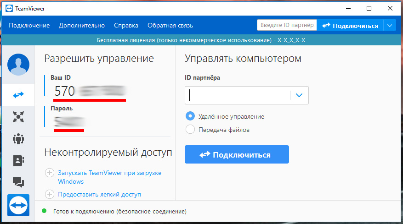403x224 pixels.
Task: Minimize the TeamViewer window
Action: point(348,8)
